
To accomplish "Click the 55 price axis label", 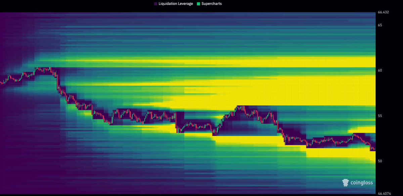I will (380, 116).
